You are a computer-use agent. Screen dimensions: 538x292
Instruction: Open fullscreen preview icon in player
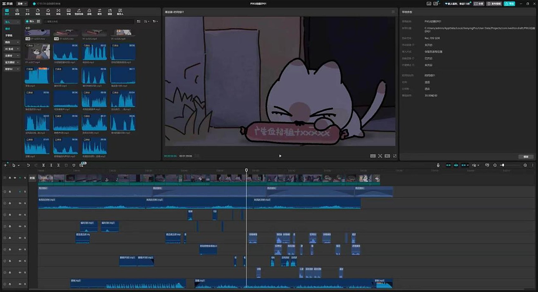pyautogui.click(x=395, y=156)
